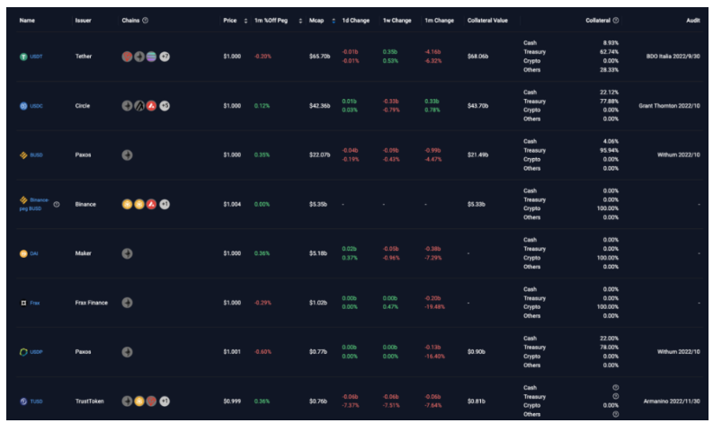Click the BDO Italia 2022/9/30 audit entry

pyautogui.click(x=673, y=57)
